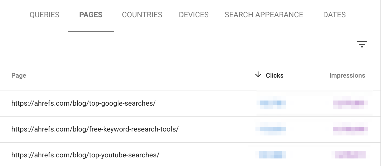Open the COUNTRIES tab
The height and width of the screenshot is (166, 381).
click(142, 15)
